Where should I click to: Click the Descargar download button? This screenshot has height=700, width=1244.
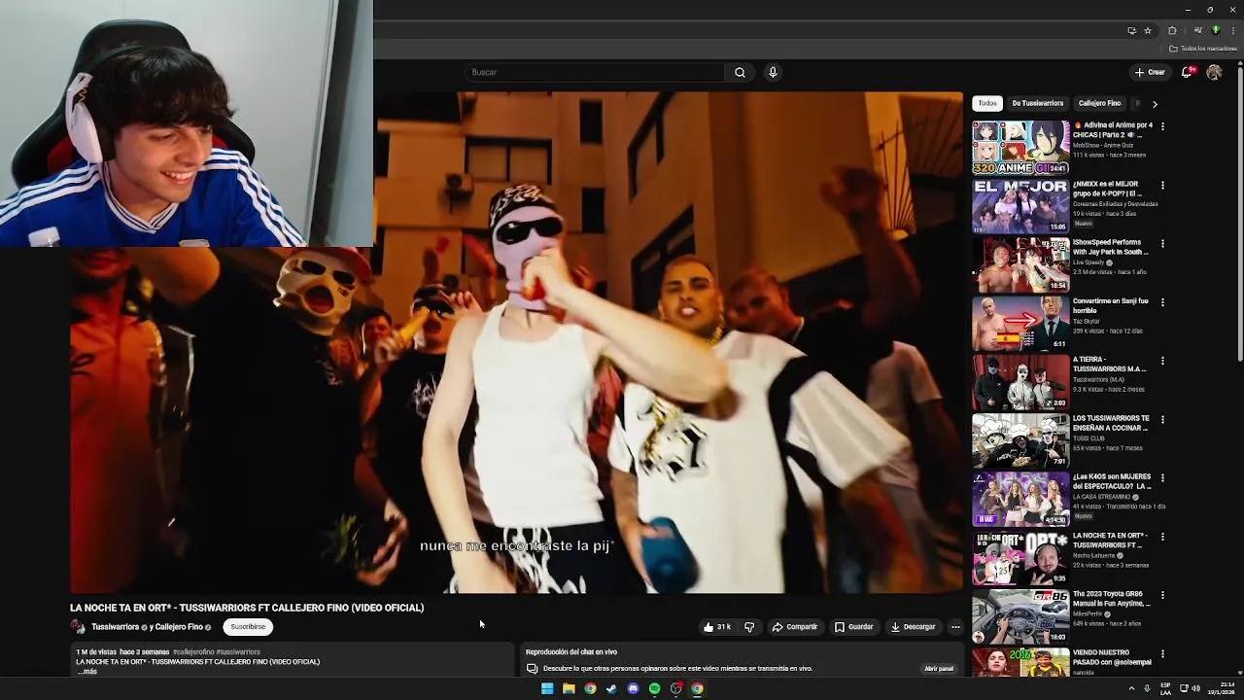tap(913, 627)
